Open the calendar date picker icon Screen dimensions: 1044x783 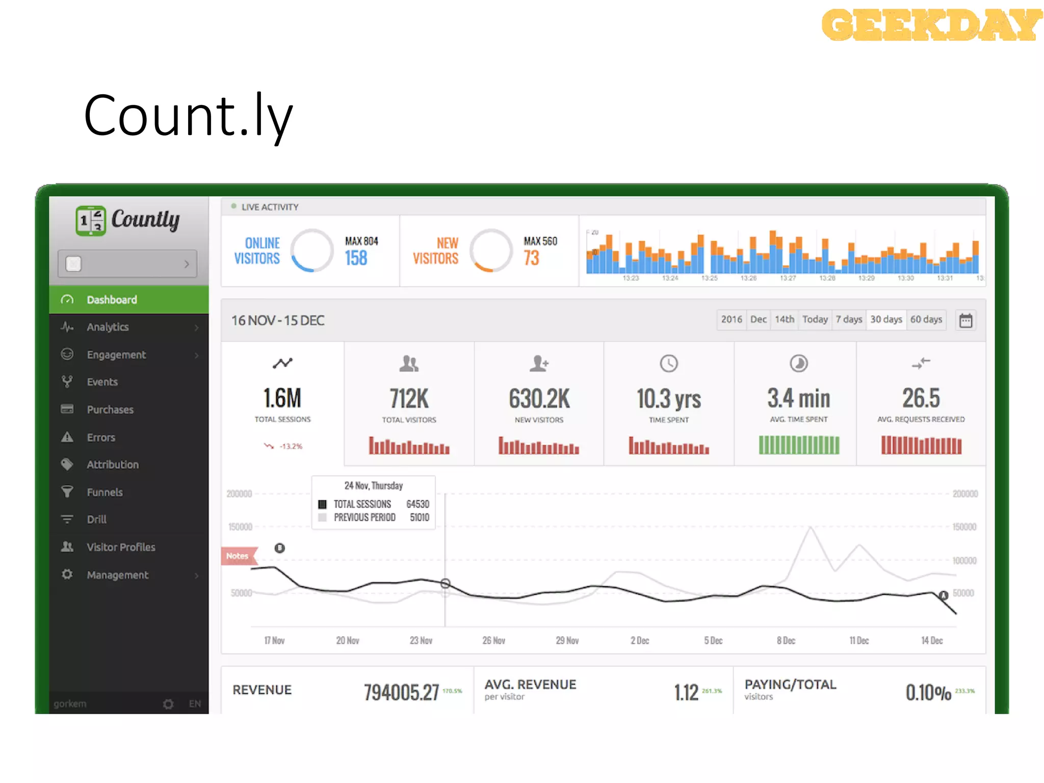(x=965, y=321)
